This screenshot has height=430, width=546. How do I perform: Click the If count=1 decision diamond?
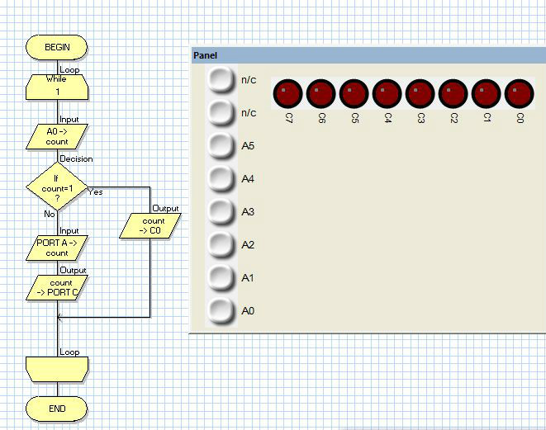[x=57, y=187]
